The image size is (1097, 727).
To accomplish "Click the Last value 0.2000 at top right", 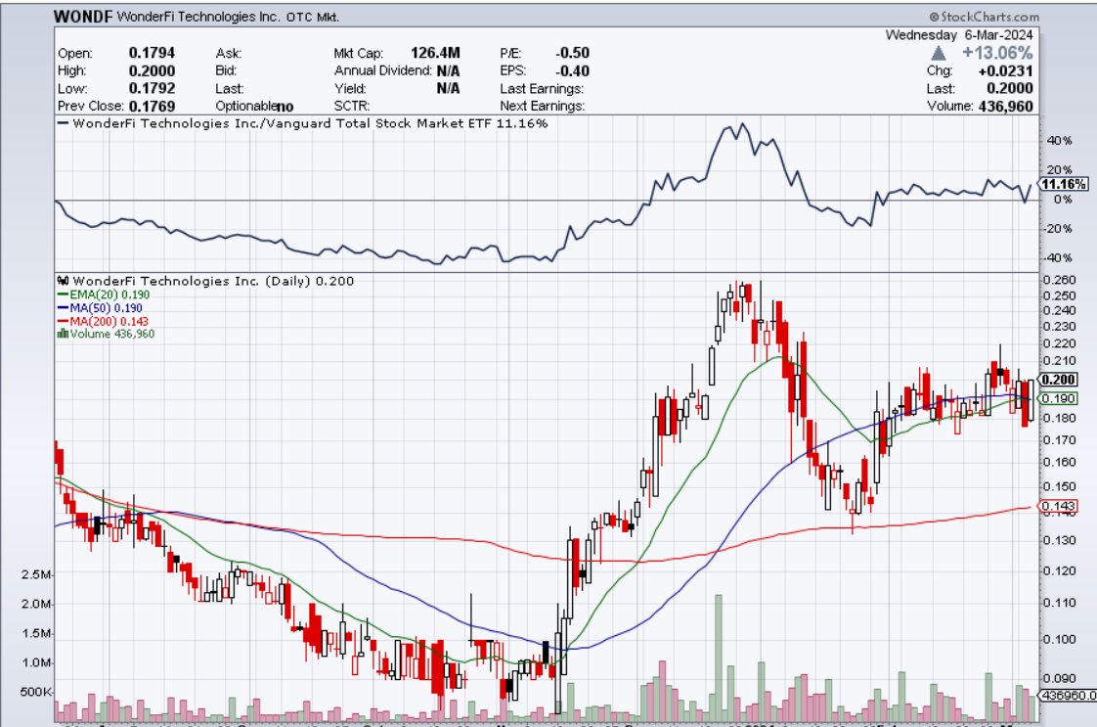I will click(x=1010, y=89).
